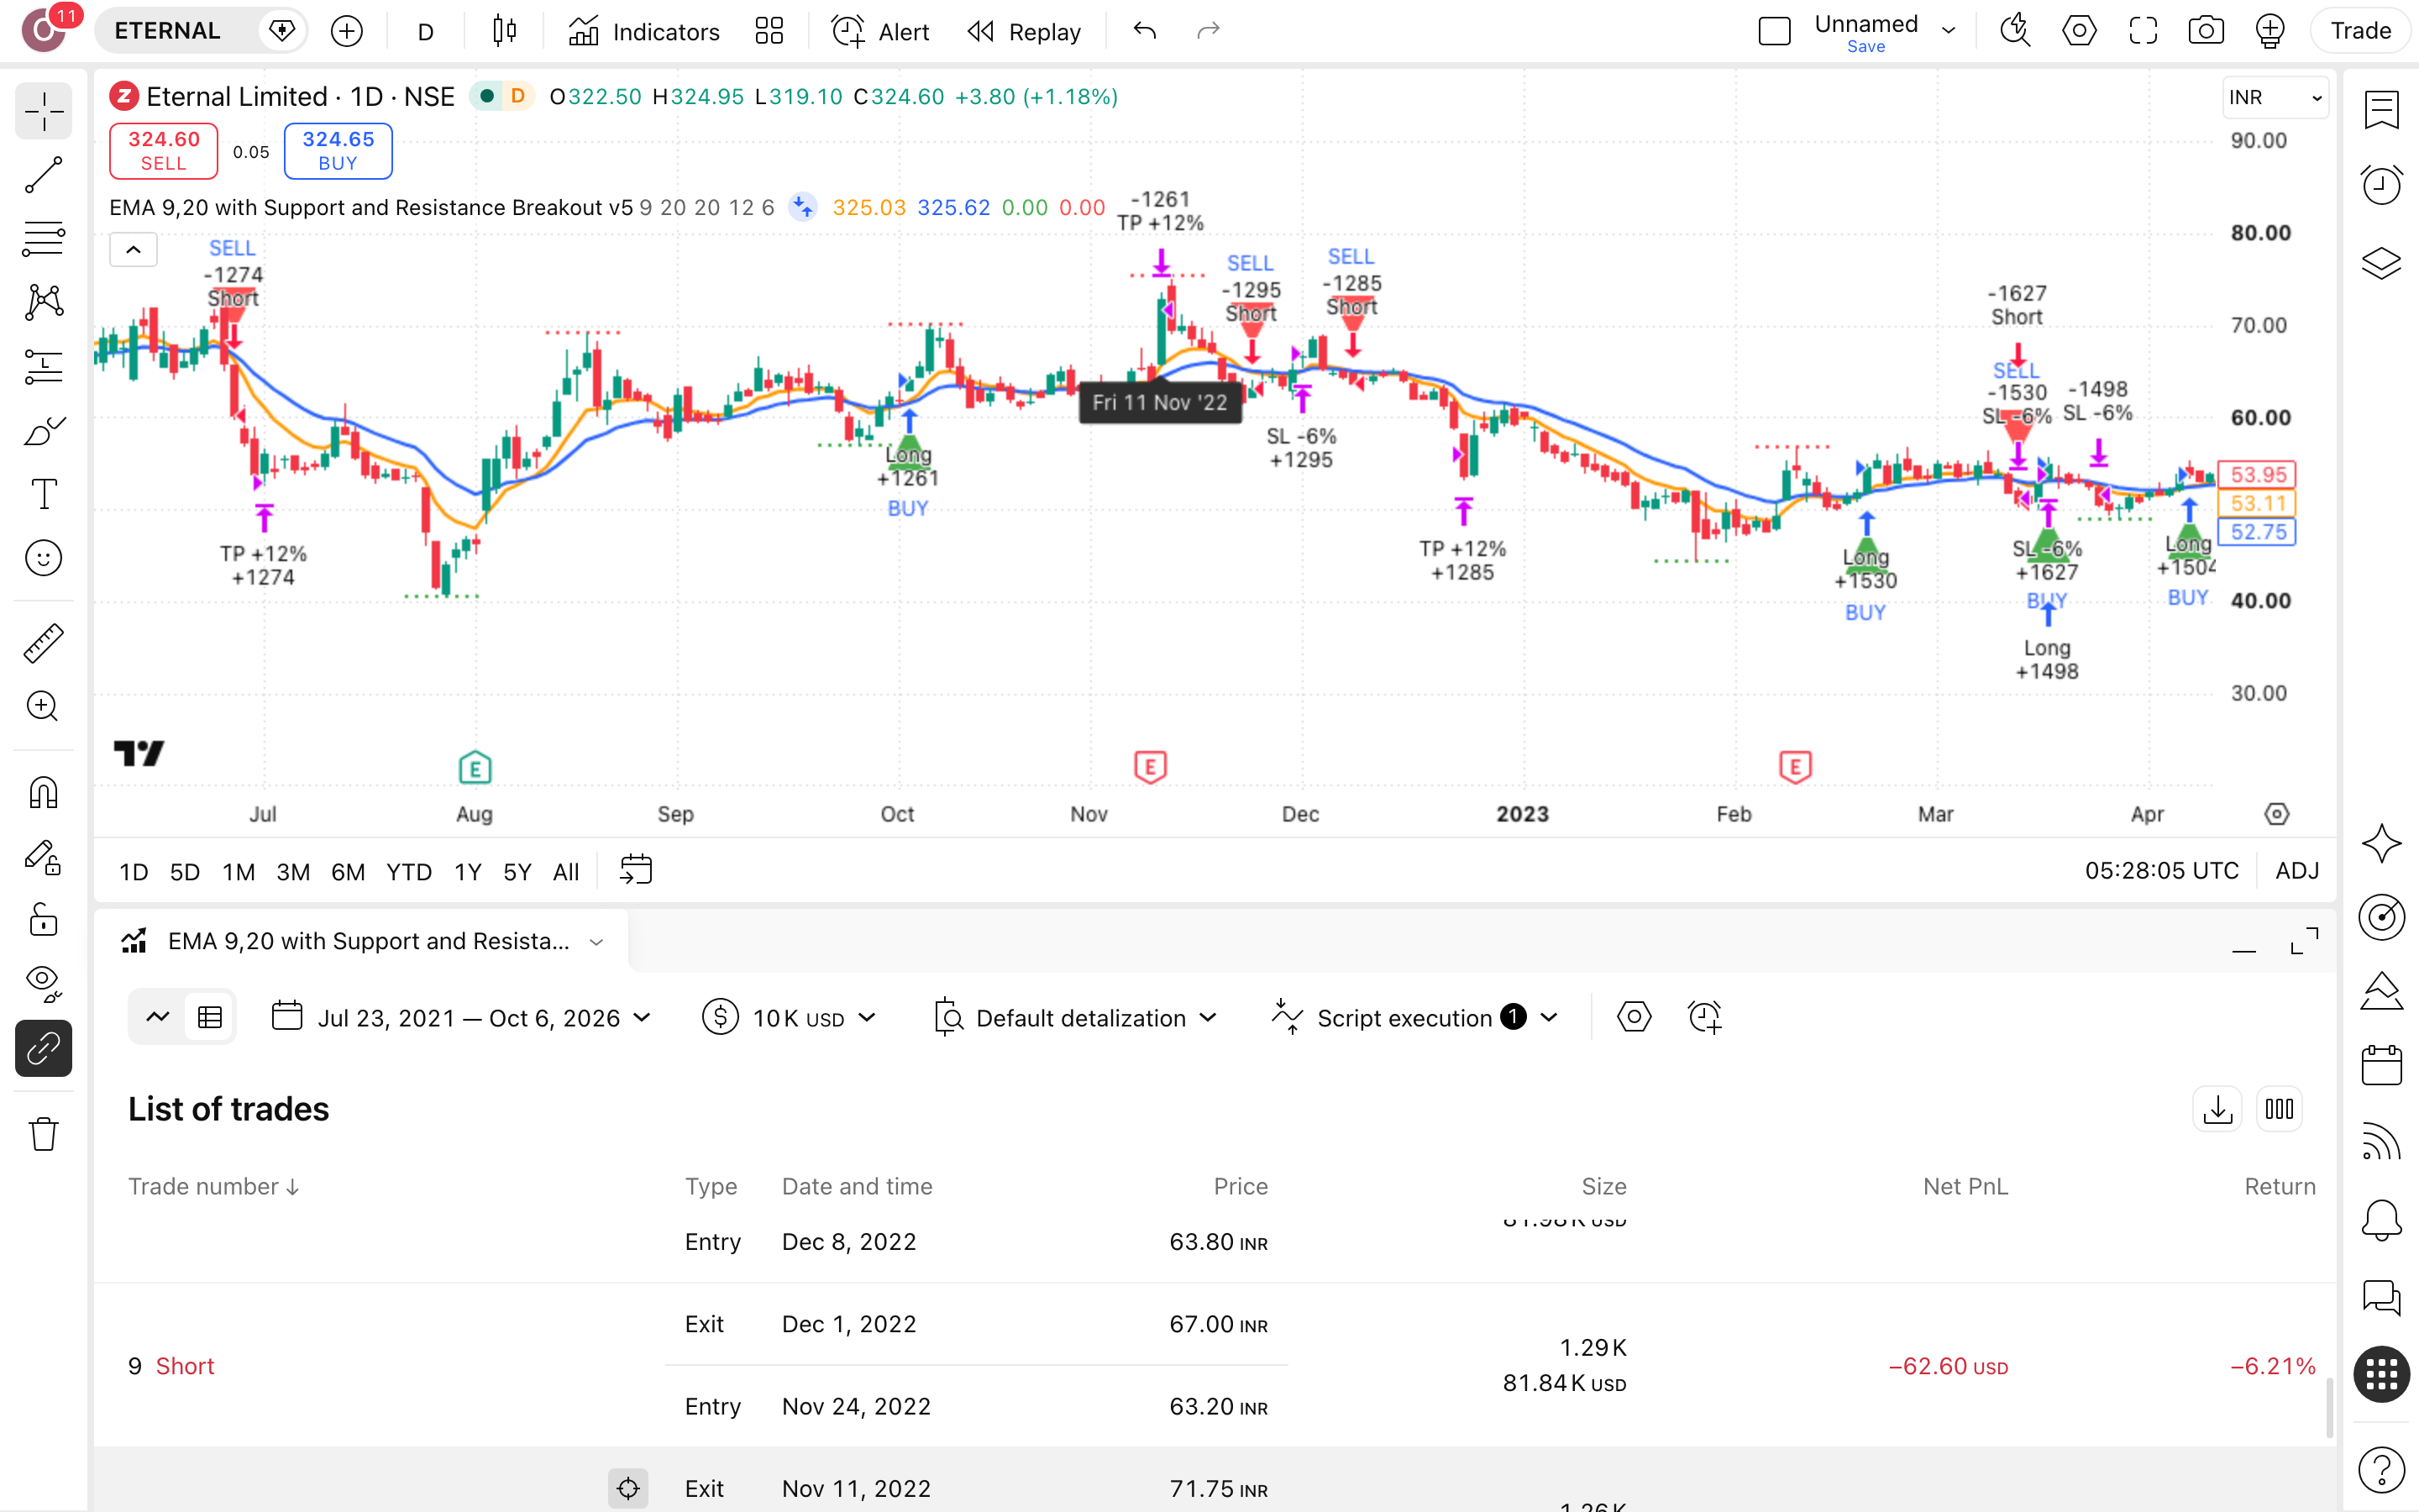Click the August earnings E marker
2419x1512 pixels.
[x=475, y=767]
